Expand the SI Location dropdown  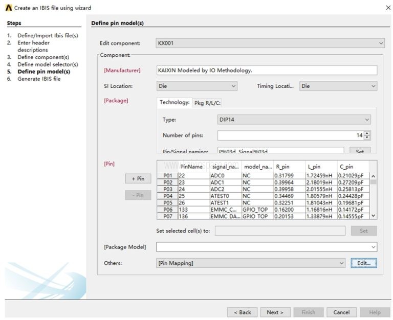(x=197, y=86)
